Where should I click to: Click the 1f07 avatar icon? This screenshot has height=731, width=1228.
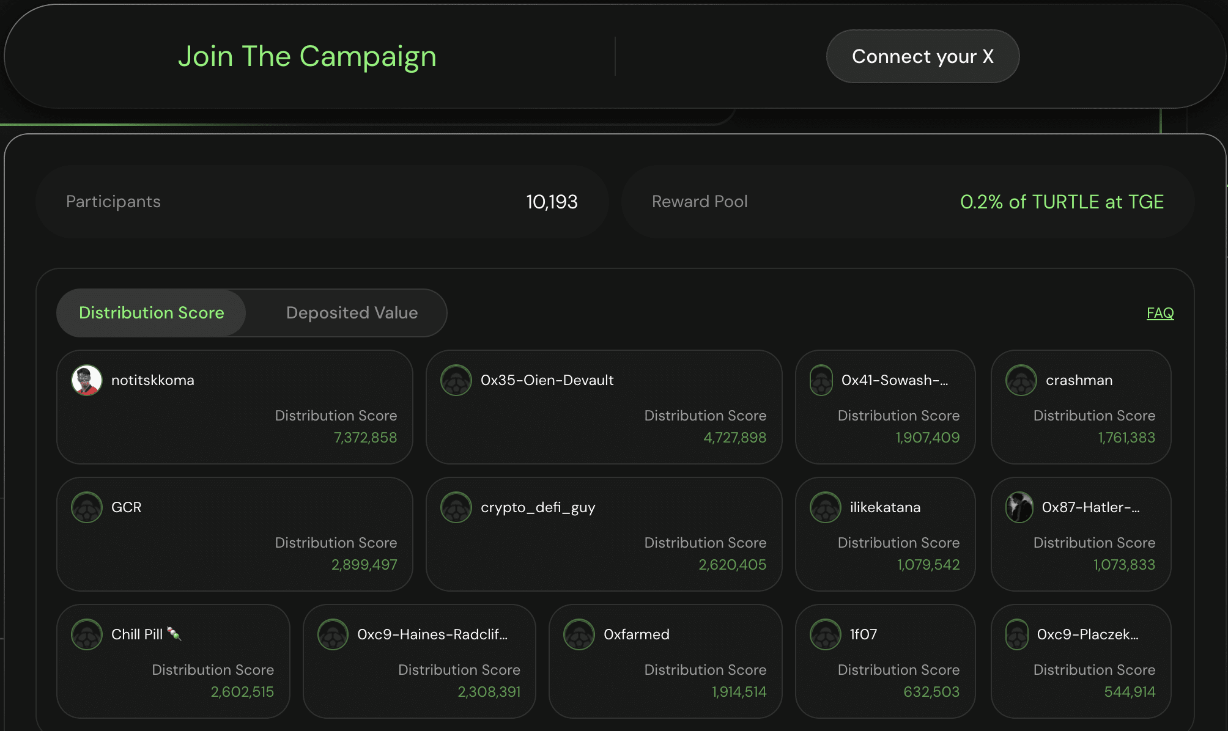[x=826, y=634]
